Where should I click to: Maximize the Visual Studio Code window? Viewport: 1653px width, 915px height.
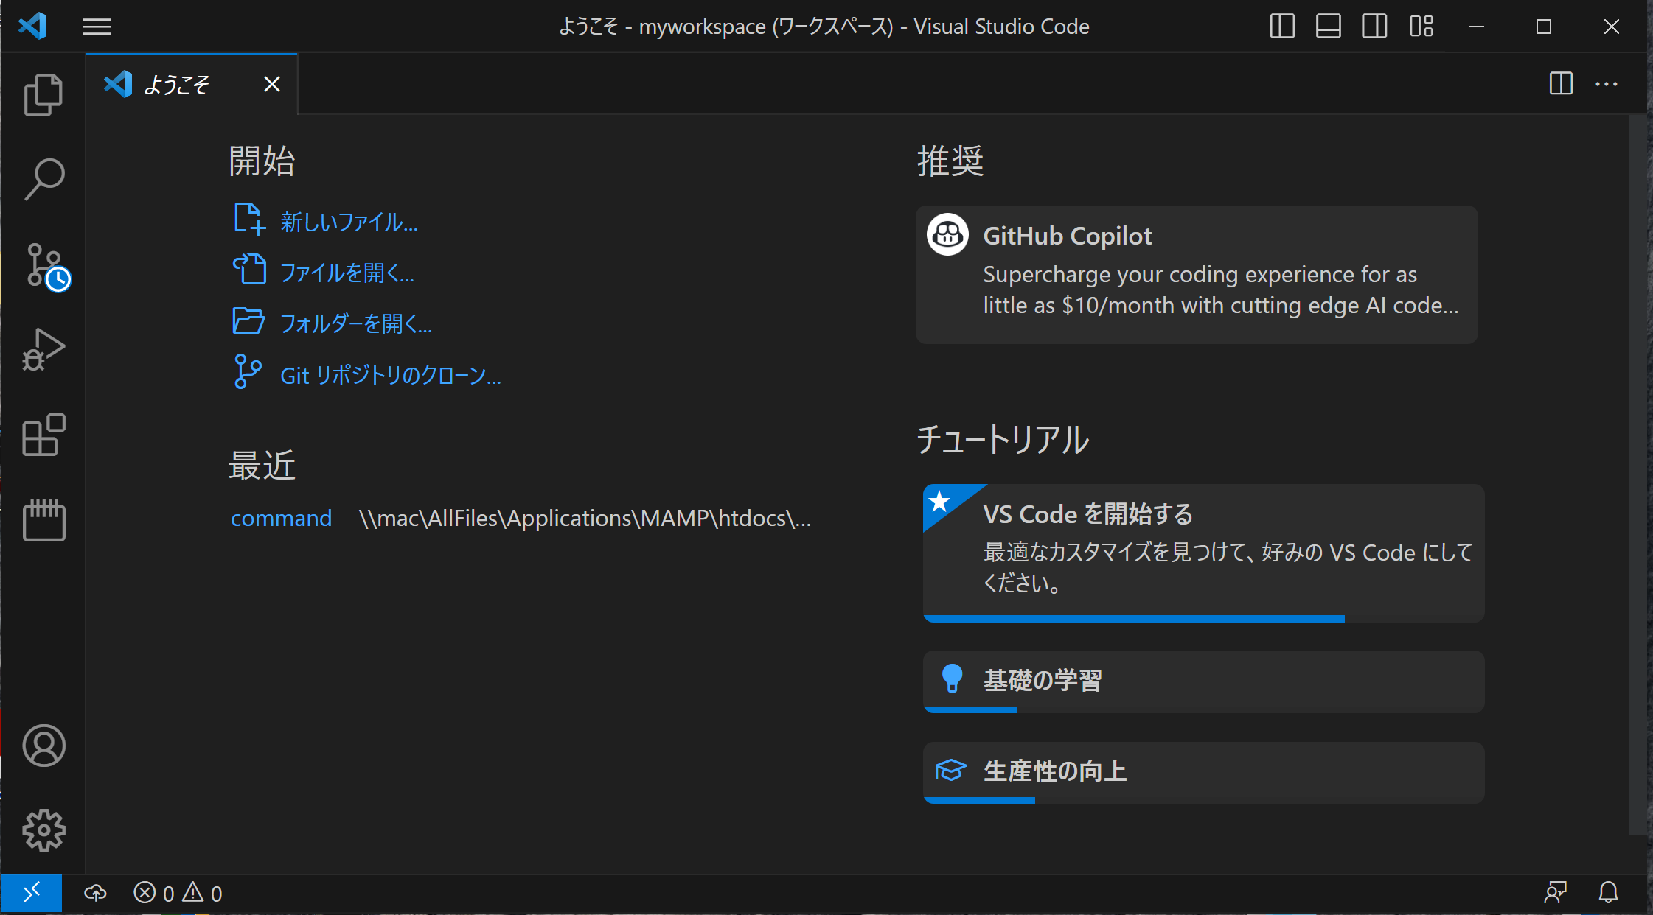tap(1544, 27)
